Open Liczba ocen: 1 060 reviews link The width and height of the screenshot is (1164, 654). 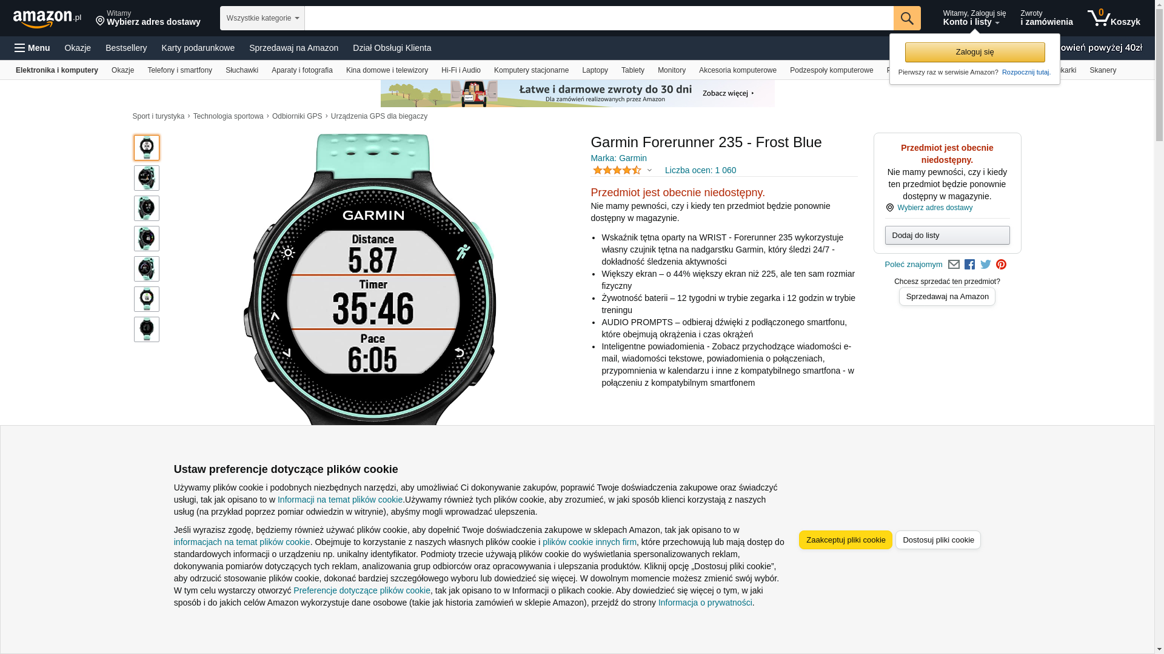pyautogui.click(x=700, y=170)
